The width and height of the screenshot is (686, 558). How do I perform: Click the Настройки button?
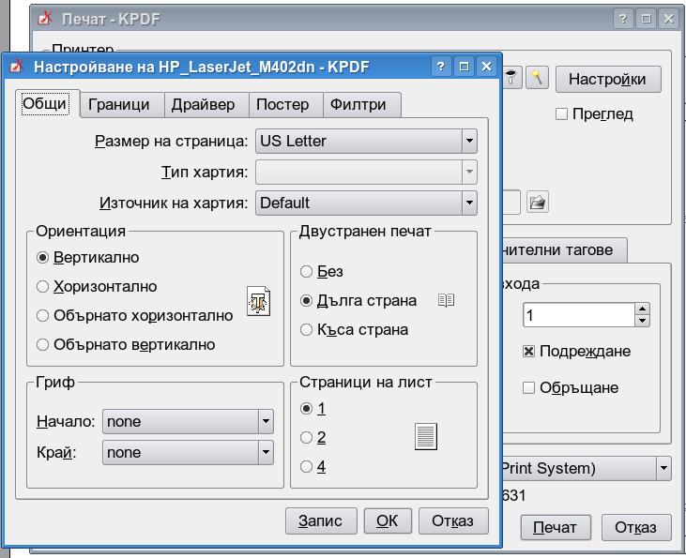coord(608,79)
